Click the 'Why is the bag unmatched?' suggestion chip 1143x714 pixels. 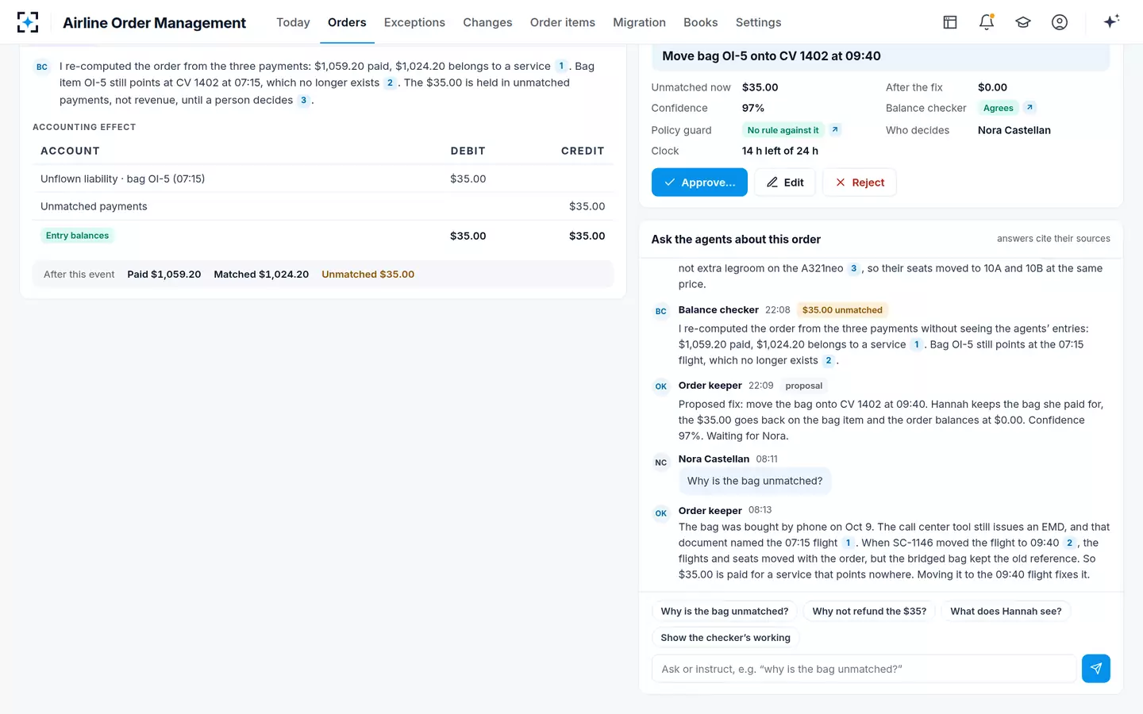[x=725, y=611]
